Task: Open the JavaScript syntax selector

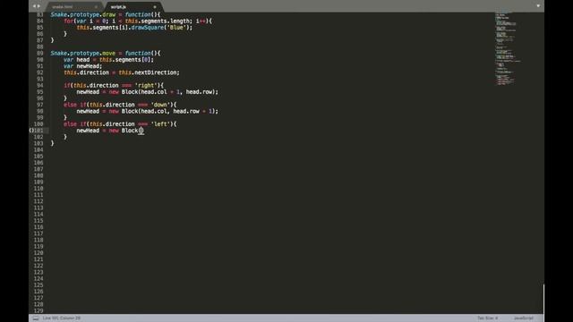Action: click(523, 318)
